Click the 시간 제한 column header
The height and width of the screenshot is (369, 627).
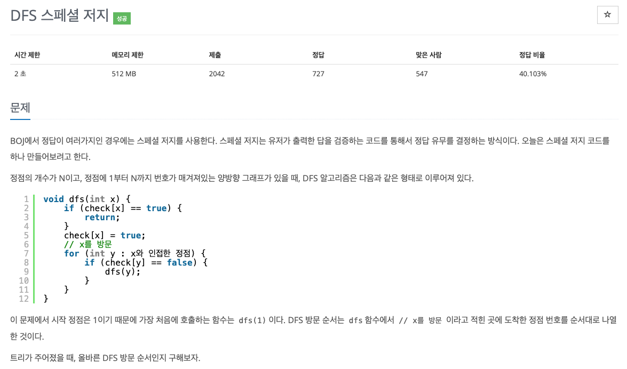point(27,55)
